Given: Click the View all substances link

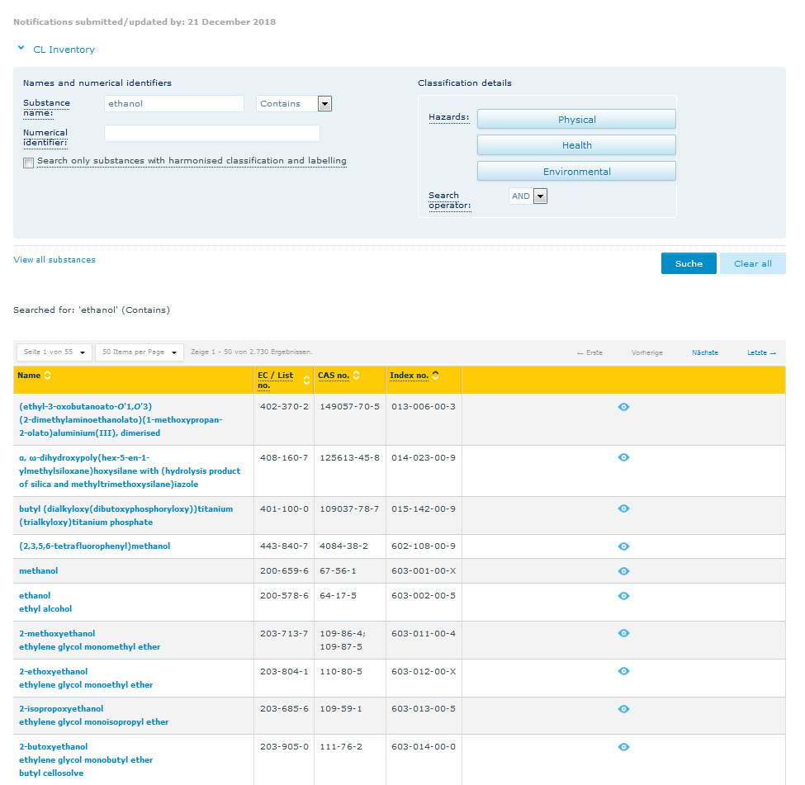Looking at the screenshot, I should coord(54,260).
